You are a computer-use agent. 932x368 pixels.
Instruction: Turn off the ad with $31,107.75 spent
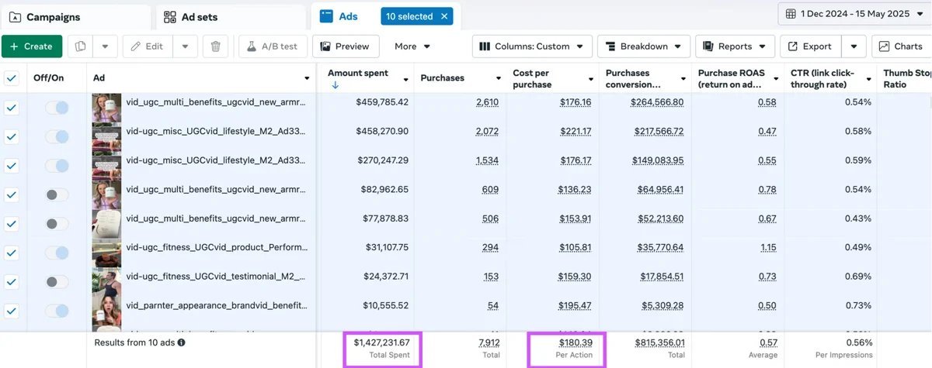point(57,253)
